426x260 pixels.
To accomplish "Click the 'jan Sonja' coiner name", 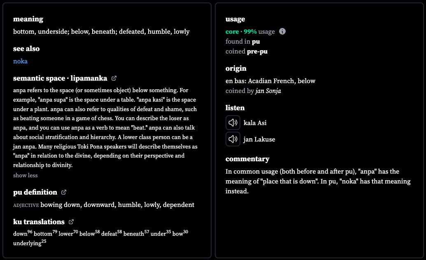I will click(268, 91).
